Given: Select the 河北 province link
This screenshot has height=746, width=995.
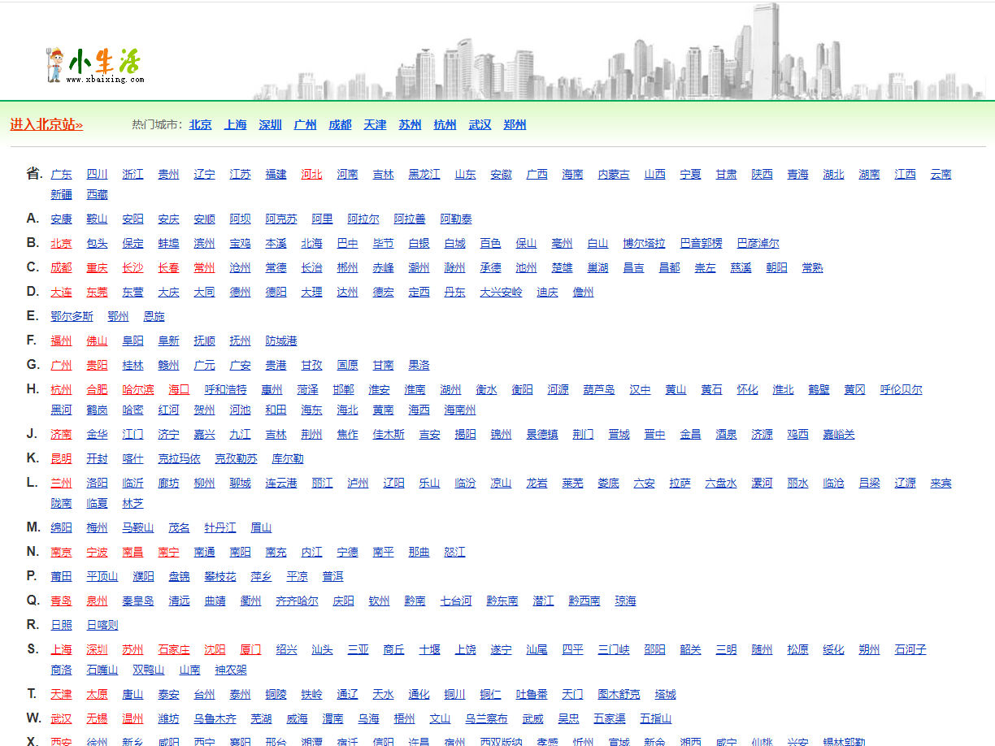Looking at the screenshot, I should click(x=311, y=175).
